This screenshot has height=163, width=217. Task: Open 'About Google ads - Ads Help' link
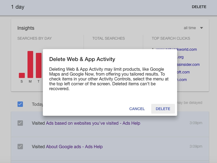[74, 147]
